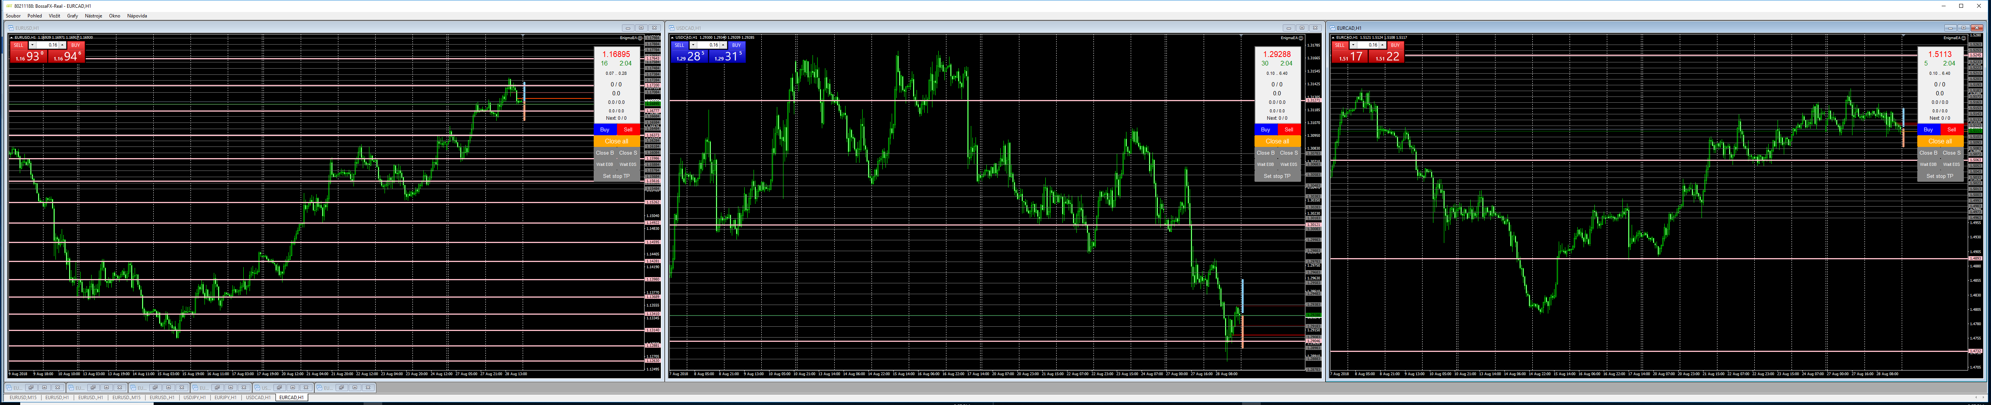Click Set stop TP on EURUSD chart panel
The image size is (1991, 405).
617,176
